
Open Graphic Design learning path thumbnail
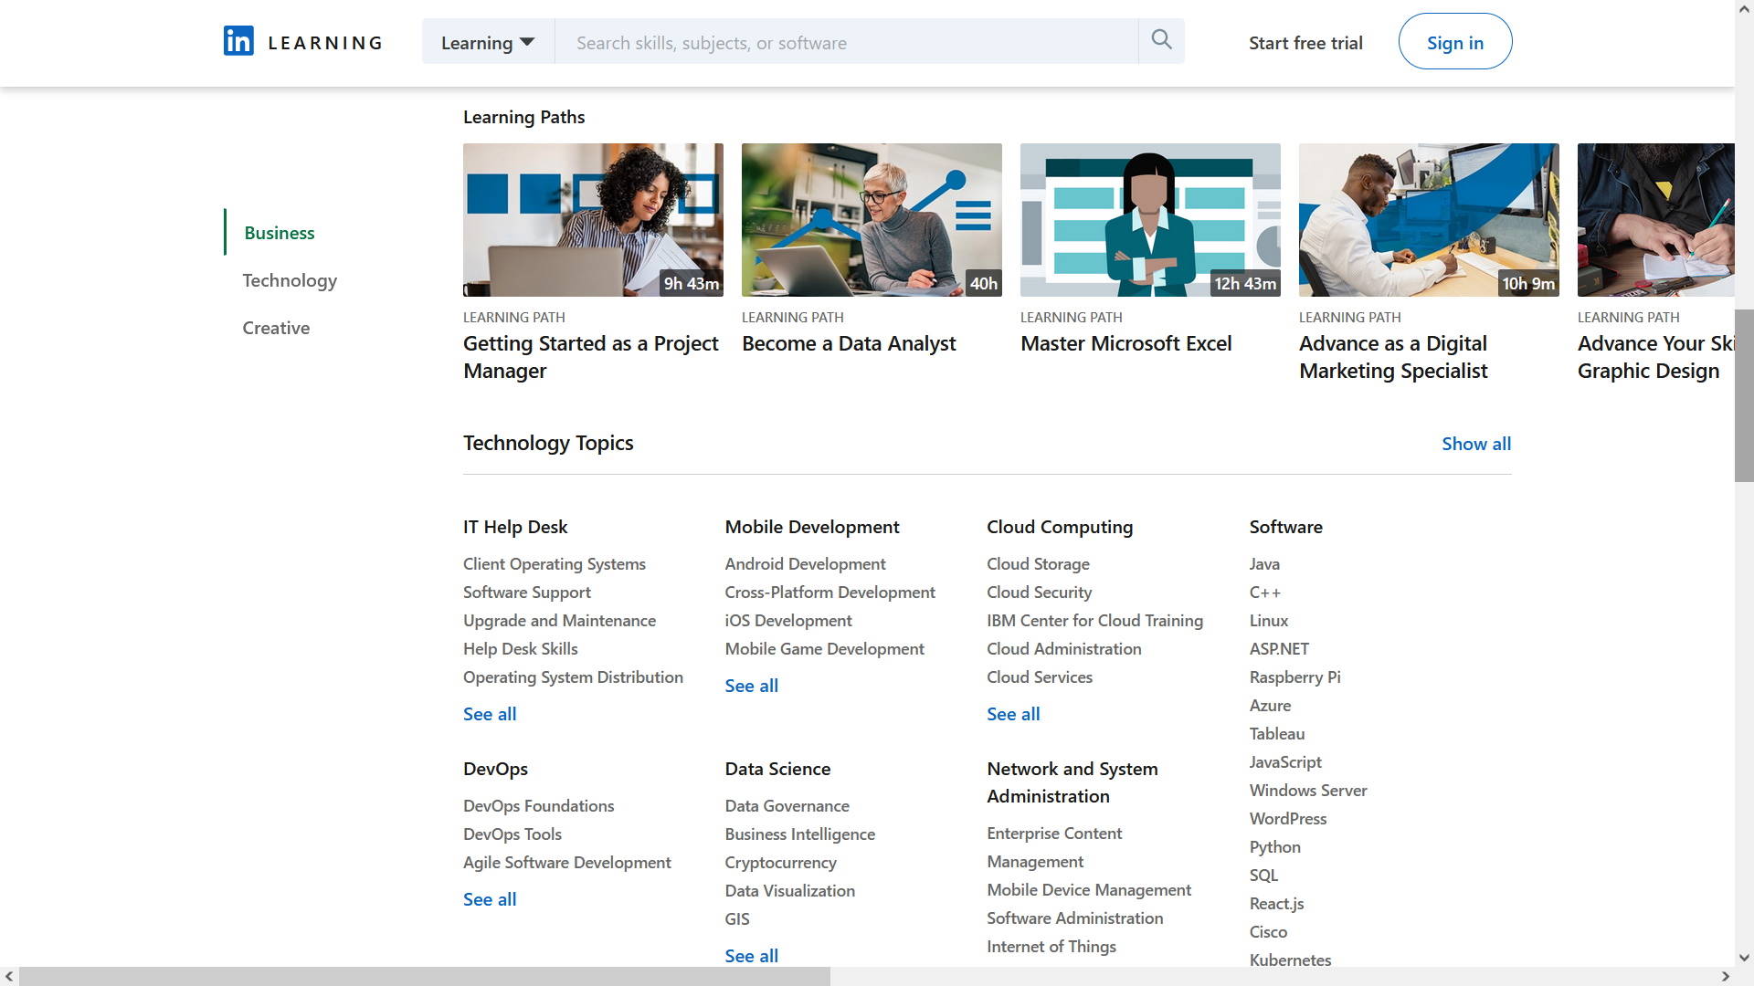1655,220
